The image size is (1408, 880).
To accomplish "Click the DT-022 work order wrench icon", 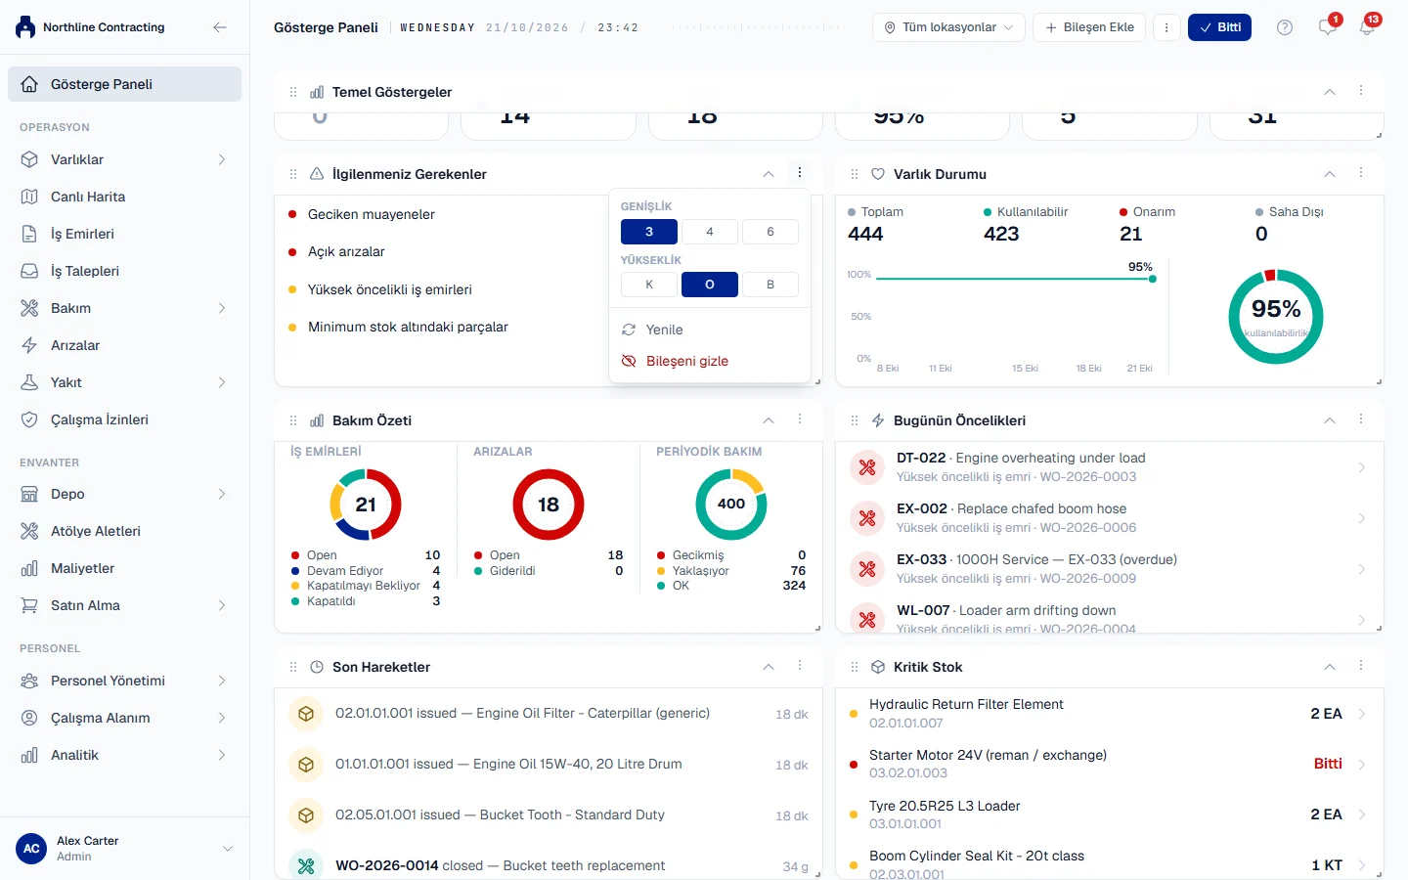I will (867, 467).
